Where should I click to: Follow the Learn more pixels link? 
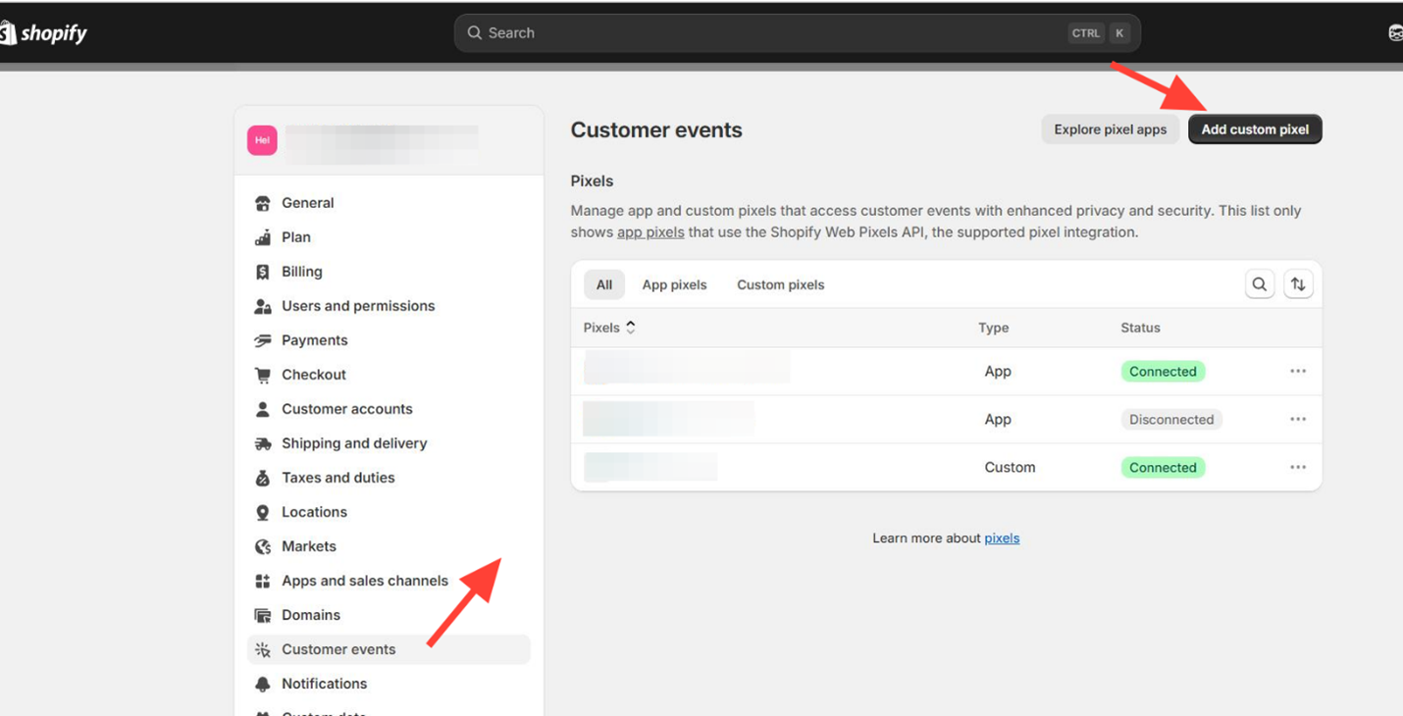(x=1002, y=538)
